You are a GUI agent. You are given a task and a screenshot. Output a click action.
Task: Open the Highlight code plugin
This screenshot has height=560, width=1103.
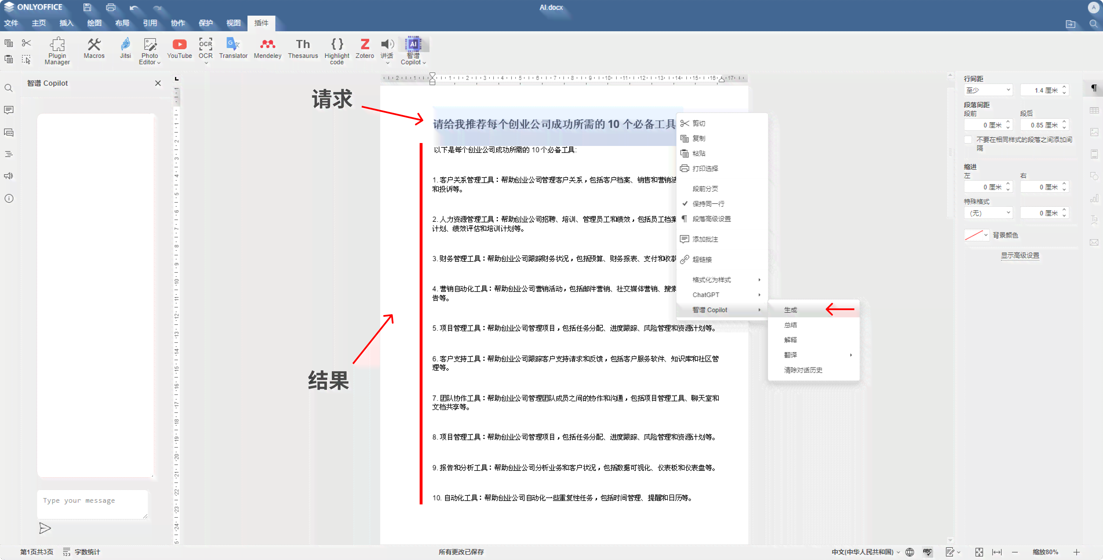click(x=336, y=51)
